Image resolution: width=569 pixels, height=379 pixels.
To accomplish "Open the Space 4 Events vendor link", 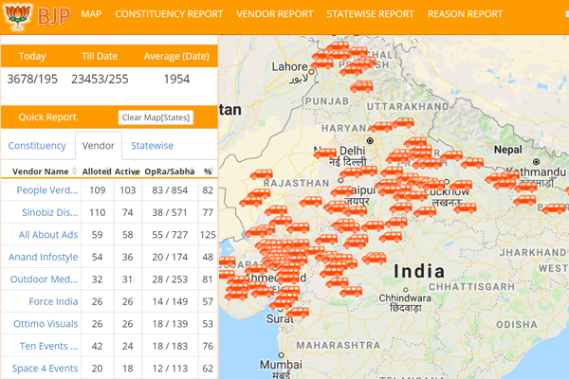I will [45, 369].
